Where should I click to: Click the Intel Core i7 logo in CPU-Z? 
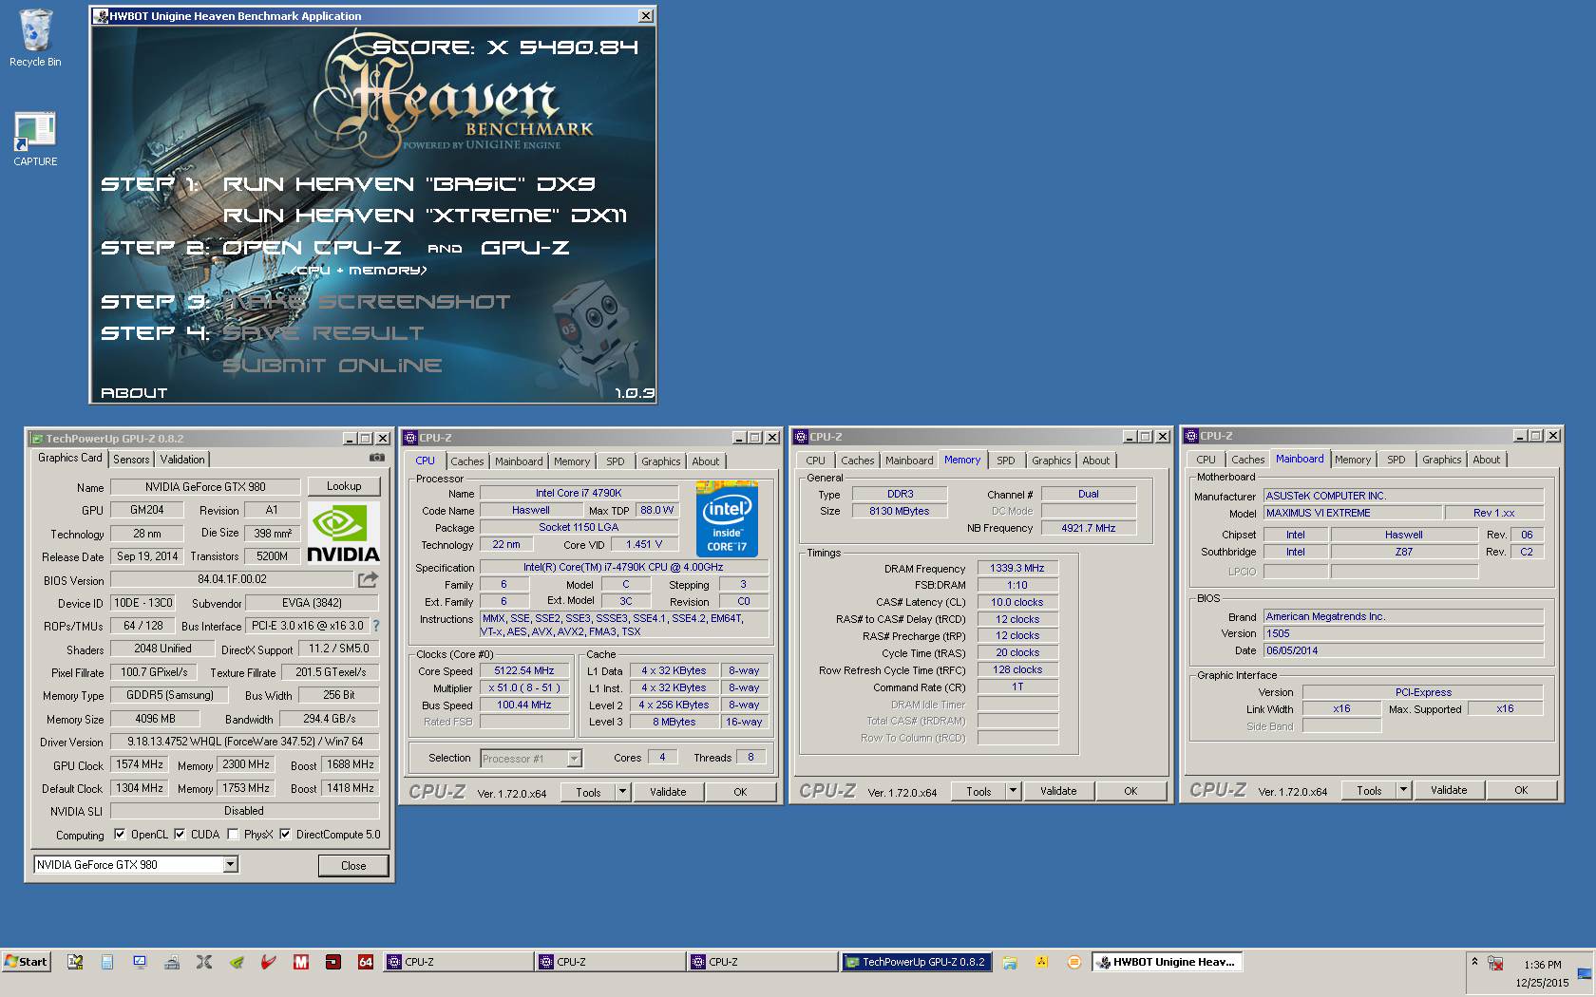click(x=727, y=517)
